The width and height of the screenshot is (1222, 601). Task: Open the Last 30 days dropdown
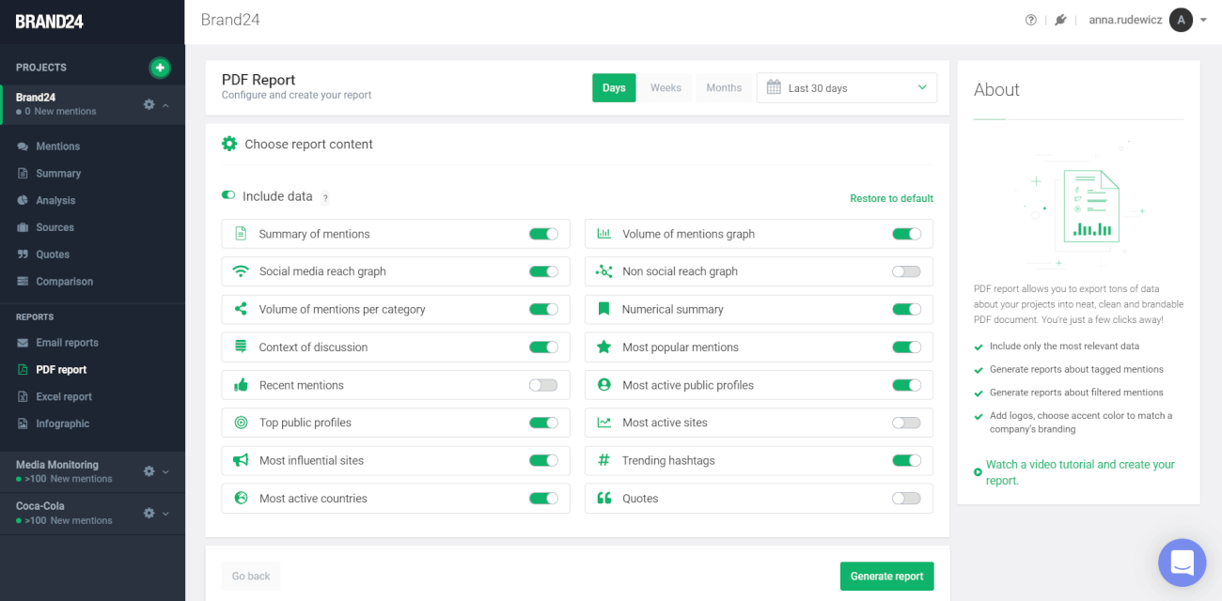[846, 87]
